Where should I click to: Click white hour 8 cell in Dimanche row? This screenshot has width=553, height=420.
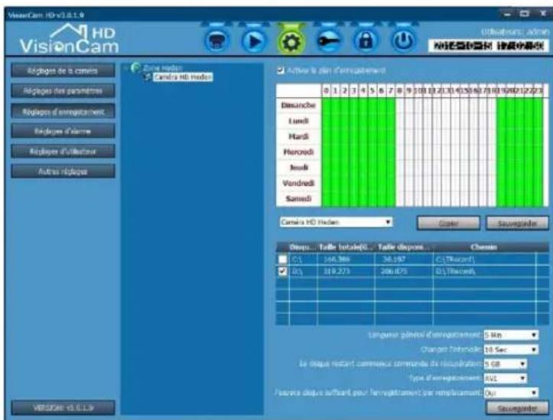pos(399,105)
